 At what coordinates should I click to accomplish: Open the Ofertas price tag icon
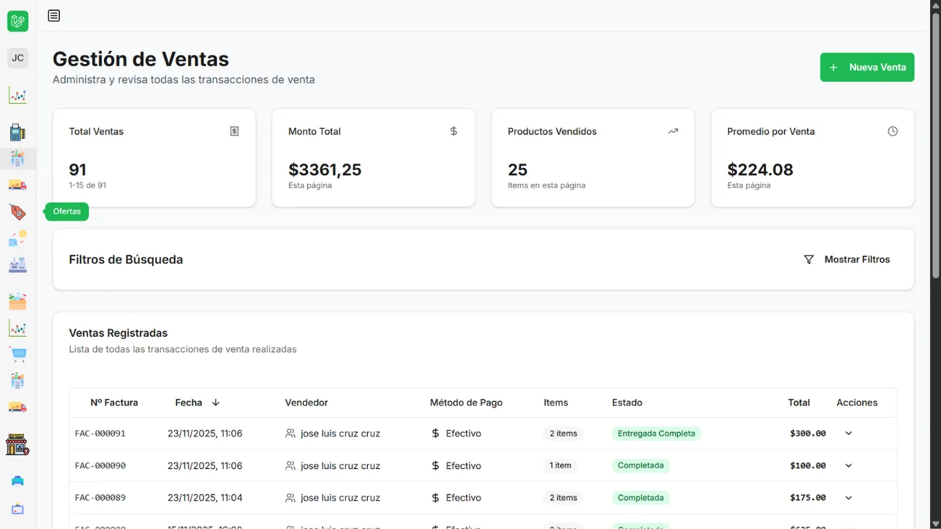pyautogui.click(x=18, y=212)
